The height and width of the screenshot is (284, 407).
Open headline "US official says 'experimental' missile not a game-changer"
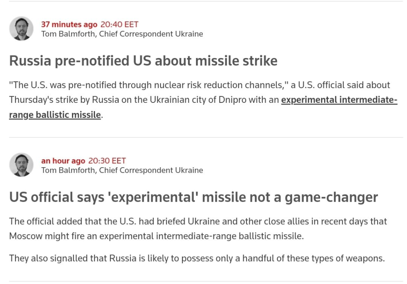193,197
